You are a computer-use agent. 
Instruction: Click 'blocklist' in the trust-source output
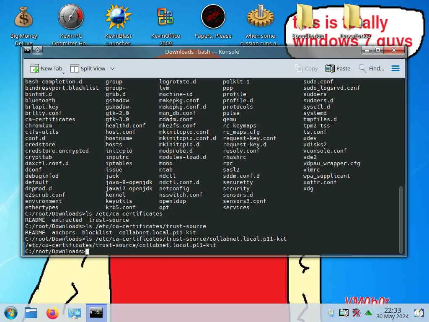coord(97,232)
